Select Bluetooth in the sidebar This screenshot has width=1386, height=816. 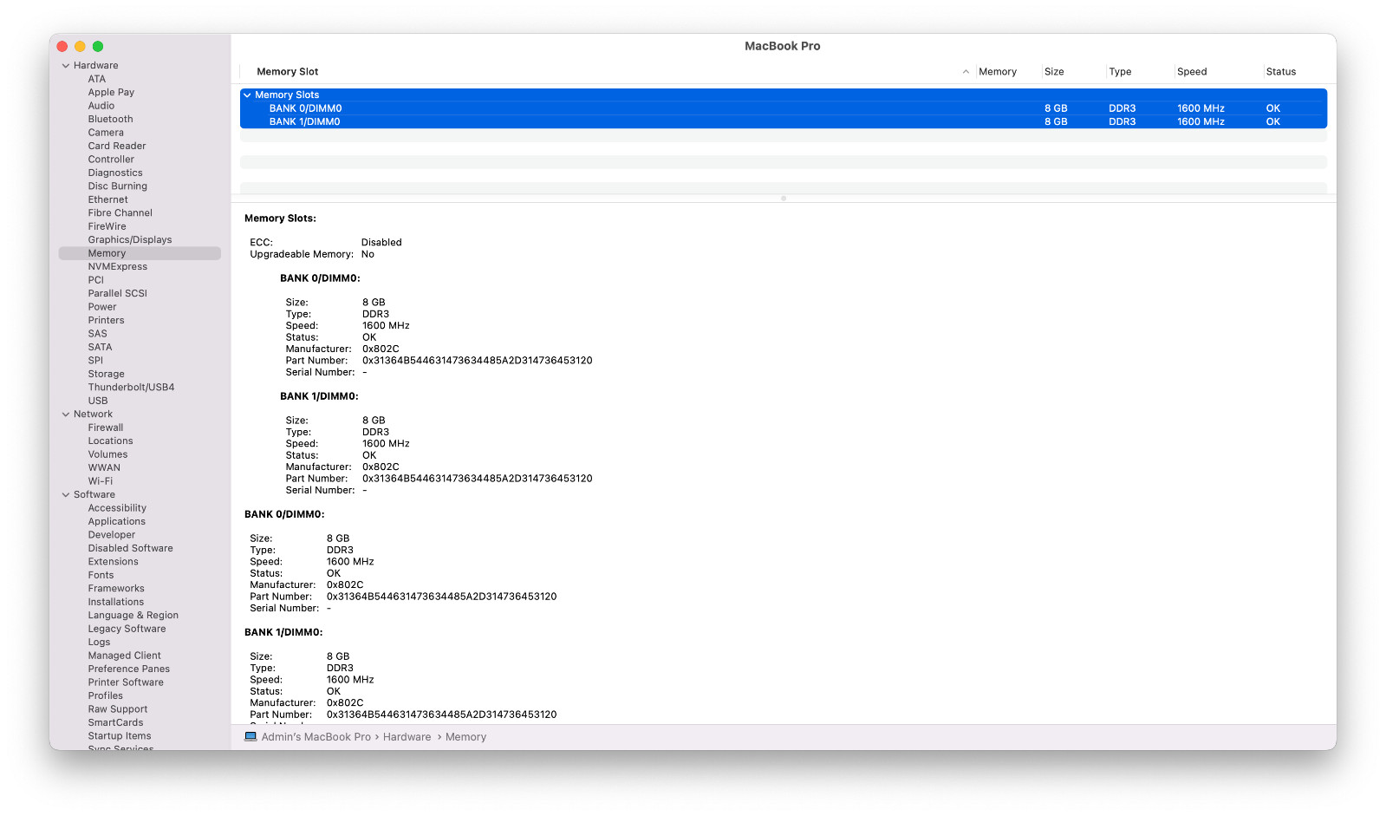[110, 120]
